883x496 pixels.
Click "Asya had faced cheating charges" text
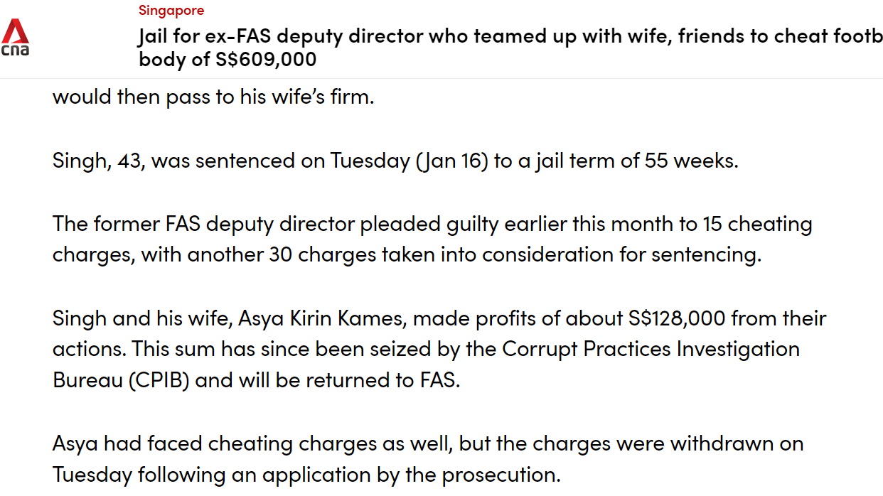214,444
